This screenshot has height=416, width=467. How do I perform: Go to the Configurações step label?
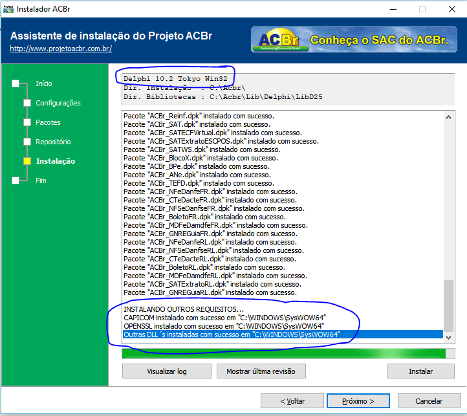pos(58,103)
